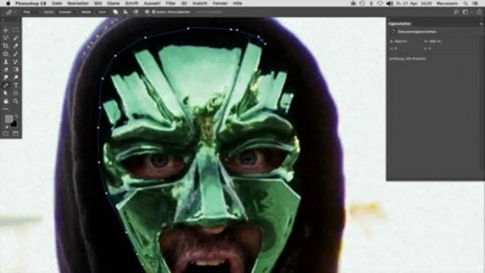Collapse the Eigenschaften panel to icons
The width and height of the screenshot is (485, 273).
pyautogui.click(x=481, y=19)
